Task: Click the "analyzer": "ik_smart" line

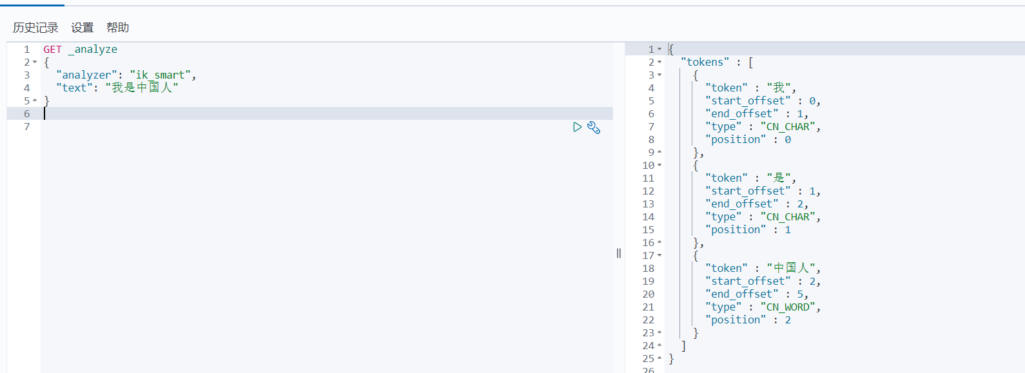Action: pos(126,75)
